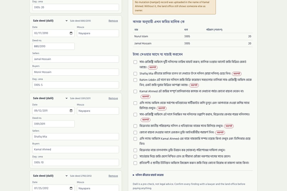Select the Nurul Islam owner row name

click(x=141, y=36)
